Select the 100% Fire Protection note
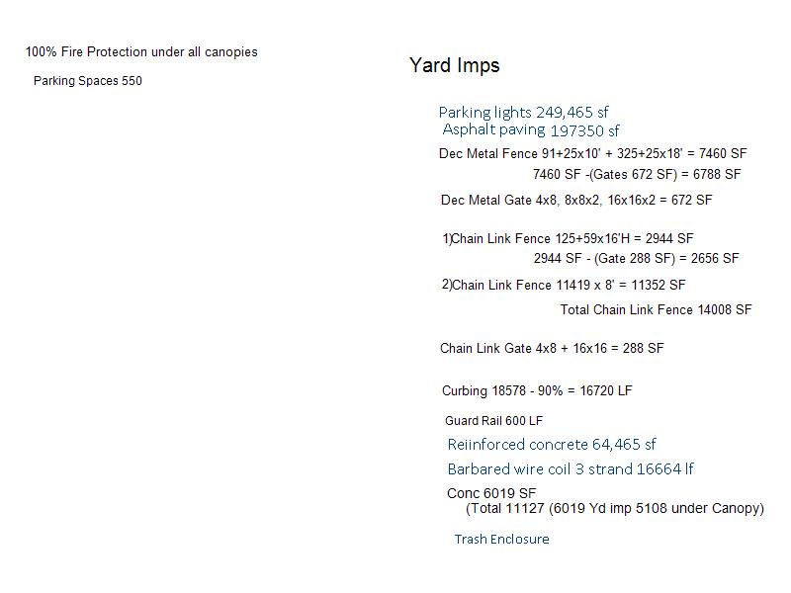 click(141, 52)
